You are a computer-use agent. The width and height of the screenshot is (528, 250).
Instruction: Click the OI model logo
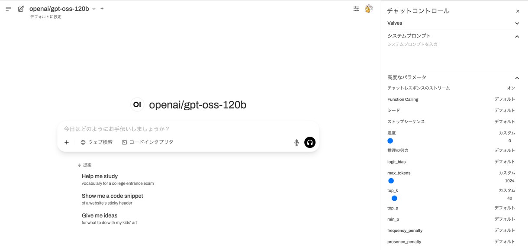pyautogui.click(x=137, y=105)
